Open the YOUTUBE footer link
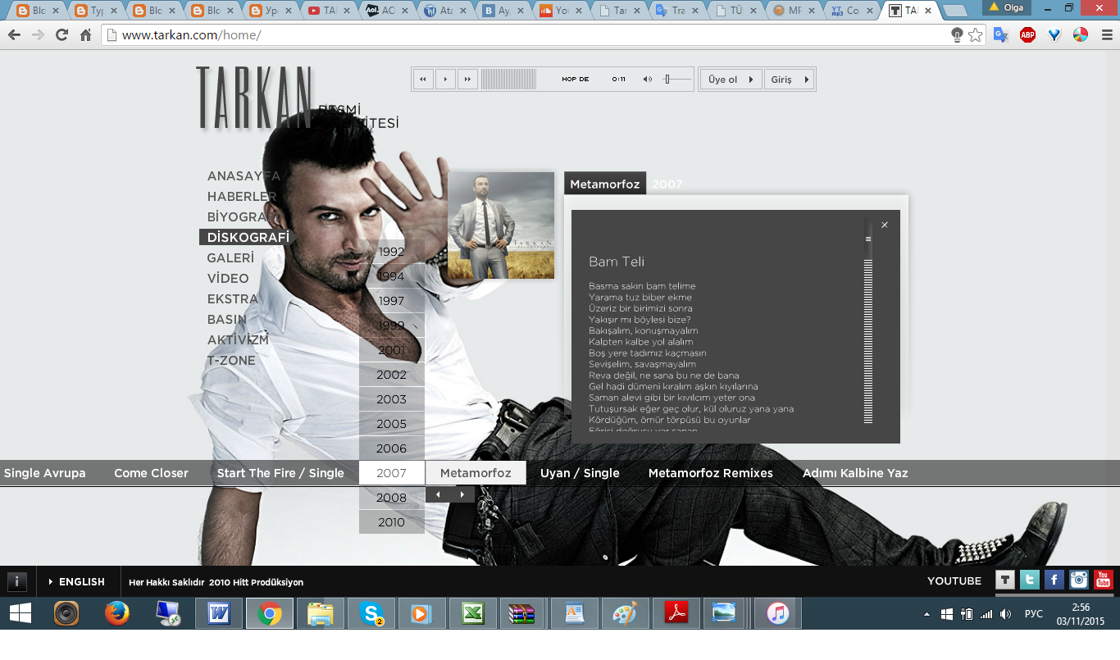The image size is (1120, 660). coord(954,581)
